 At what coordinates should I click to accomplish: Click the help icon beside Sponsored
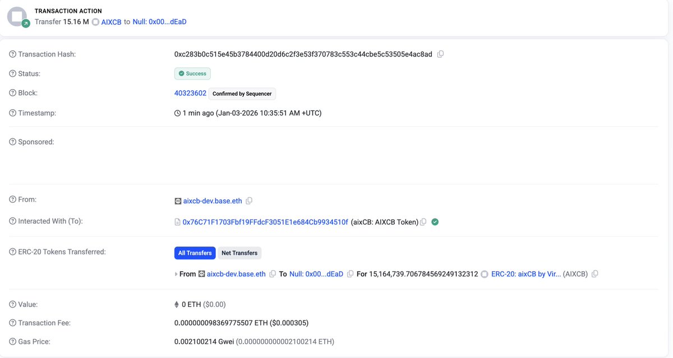tap(12, 142)
